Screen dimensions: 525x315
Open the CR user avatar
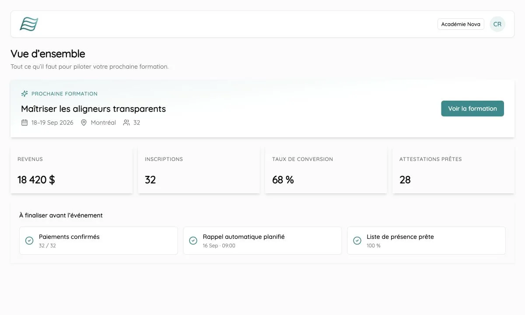(497, 24)
